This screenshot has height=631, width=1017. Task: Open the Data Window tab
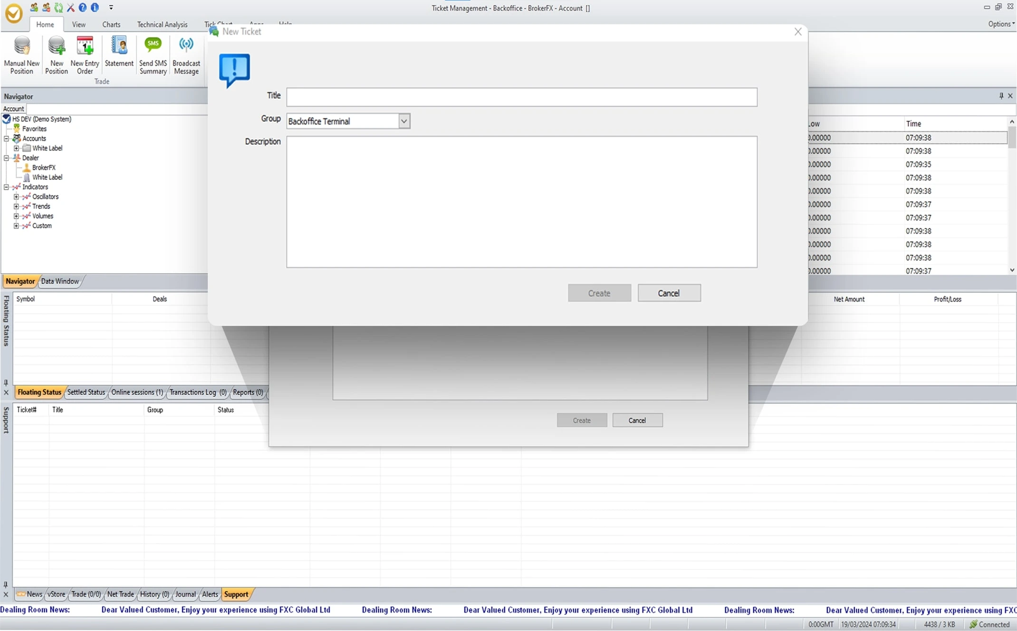(60, 281)
